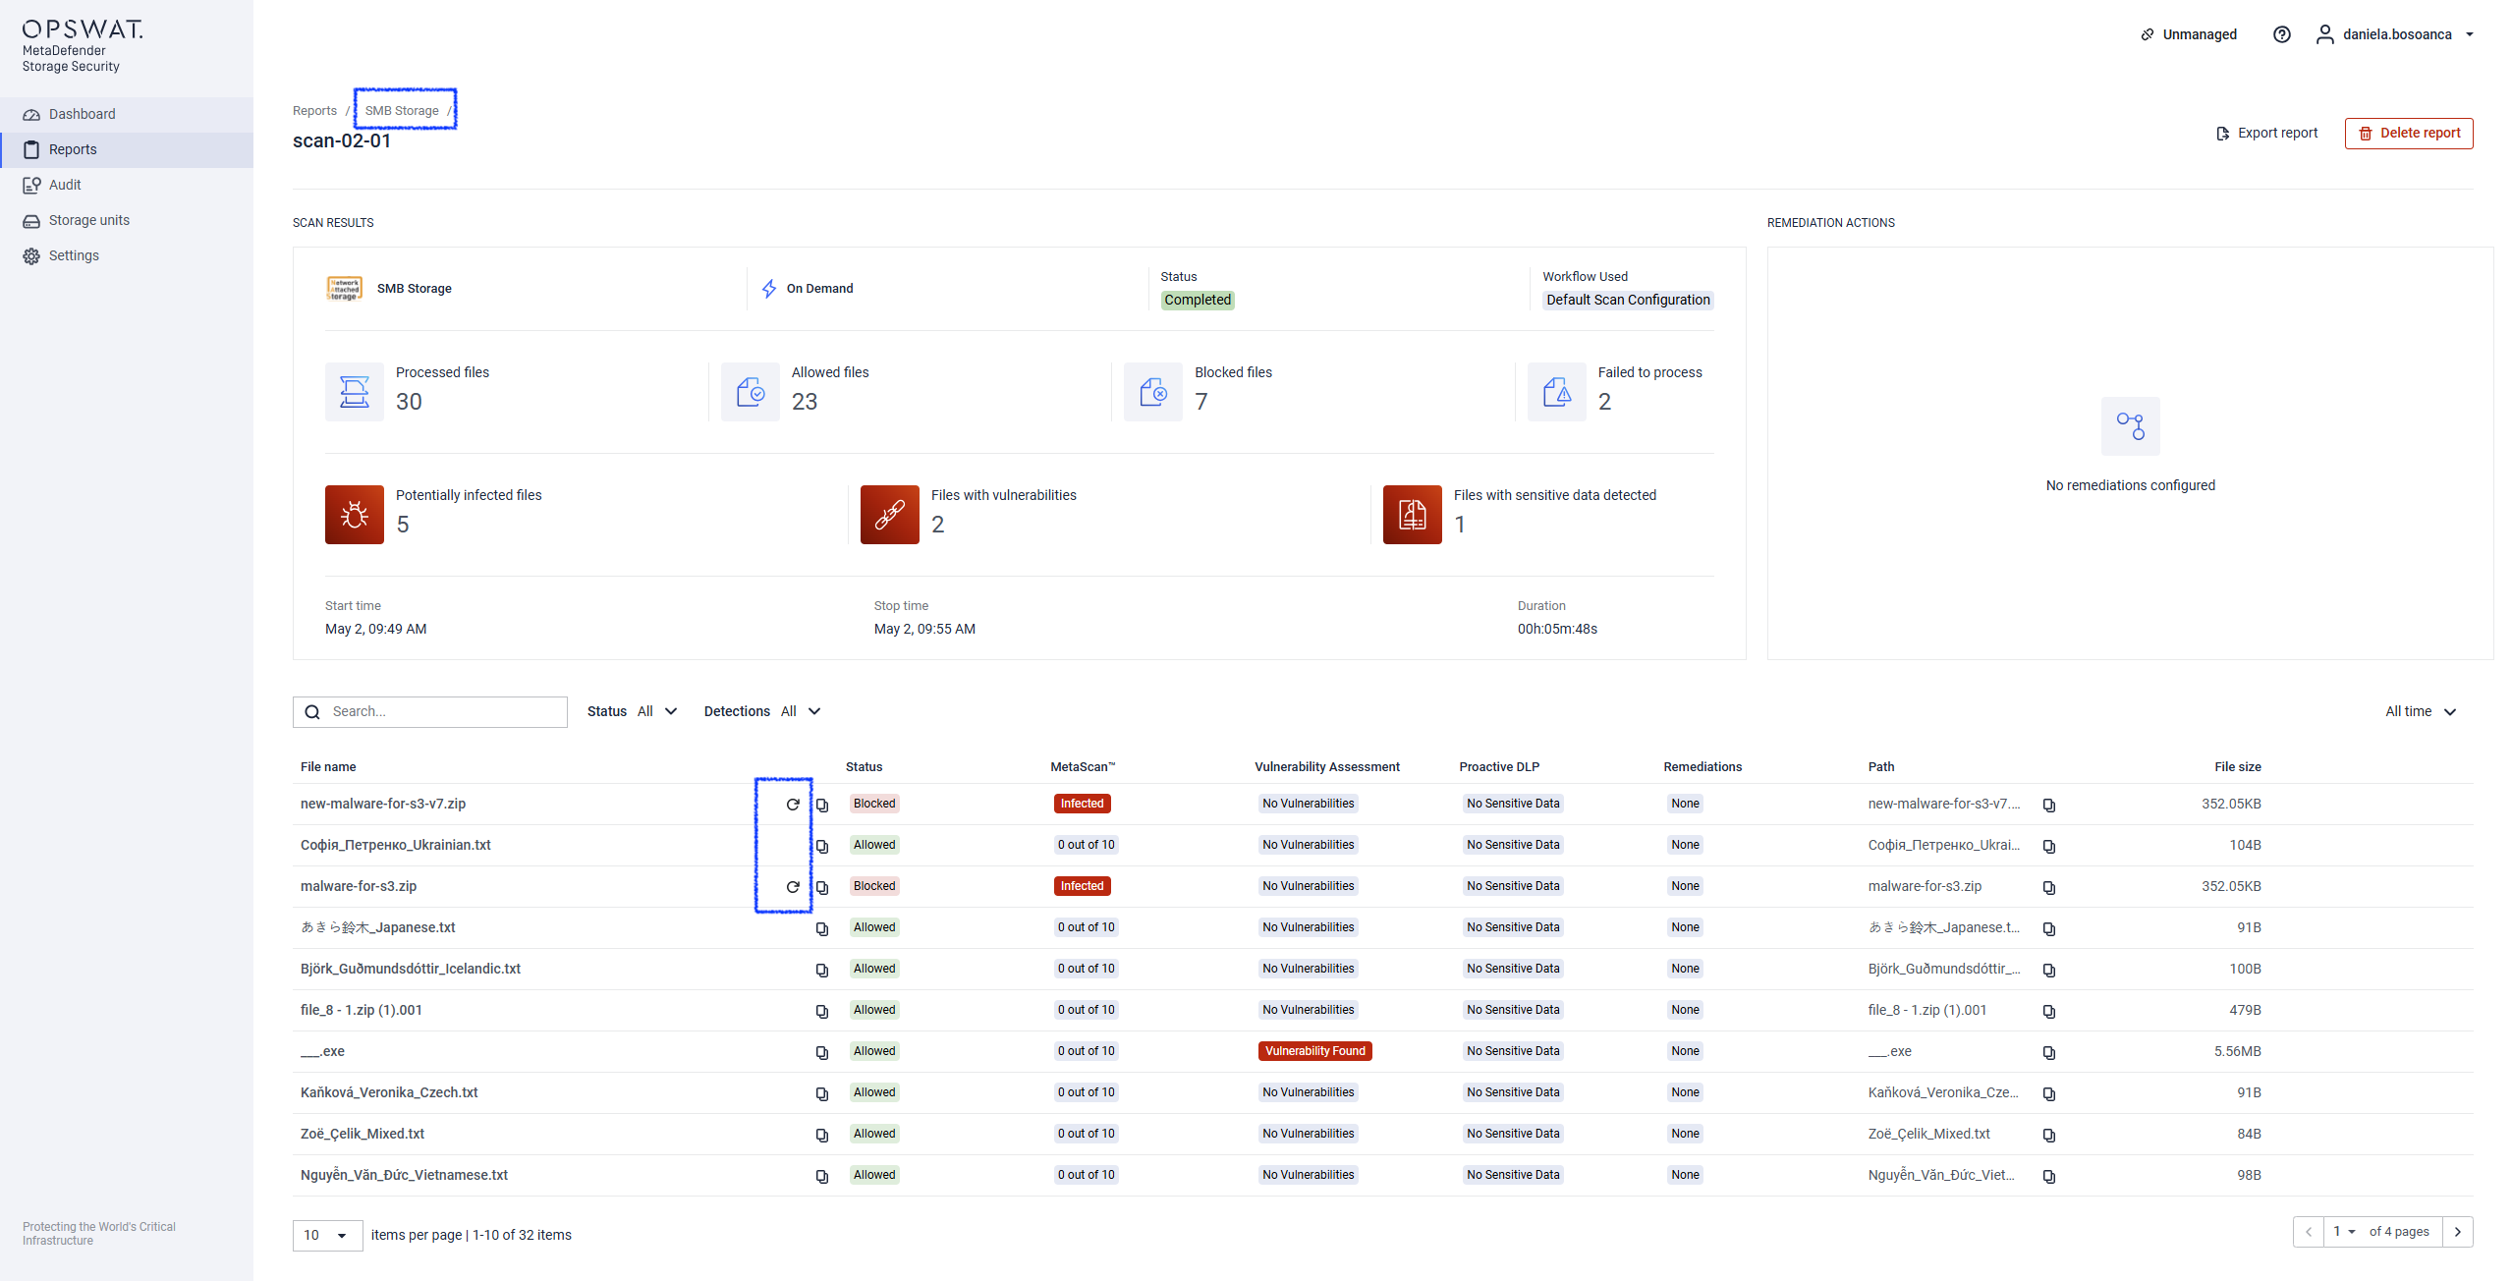Image resolution: width=2512 pixels, height=1281 pixels.
Task: Click the SMB Storage network storage icon
Action: point(344,288)
